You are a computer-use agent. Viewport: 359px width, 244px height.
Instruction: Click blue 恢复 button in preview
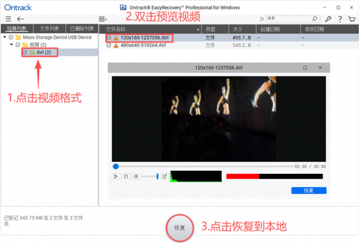click(309, 190)
